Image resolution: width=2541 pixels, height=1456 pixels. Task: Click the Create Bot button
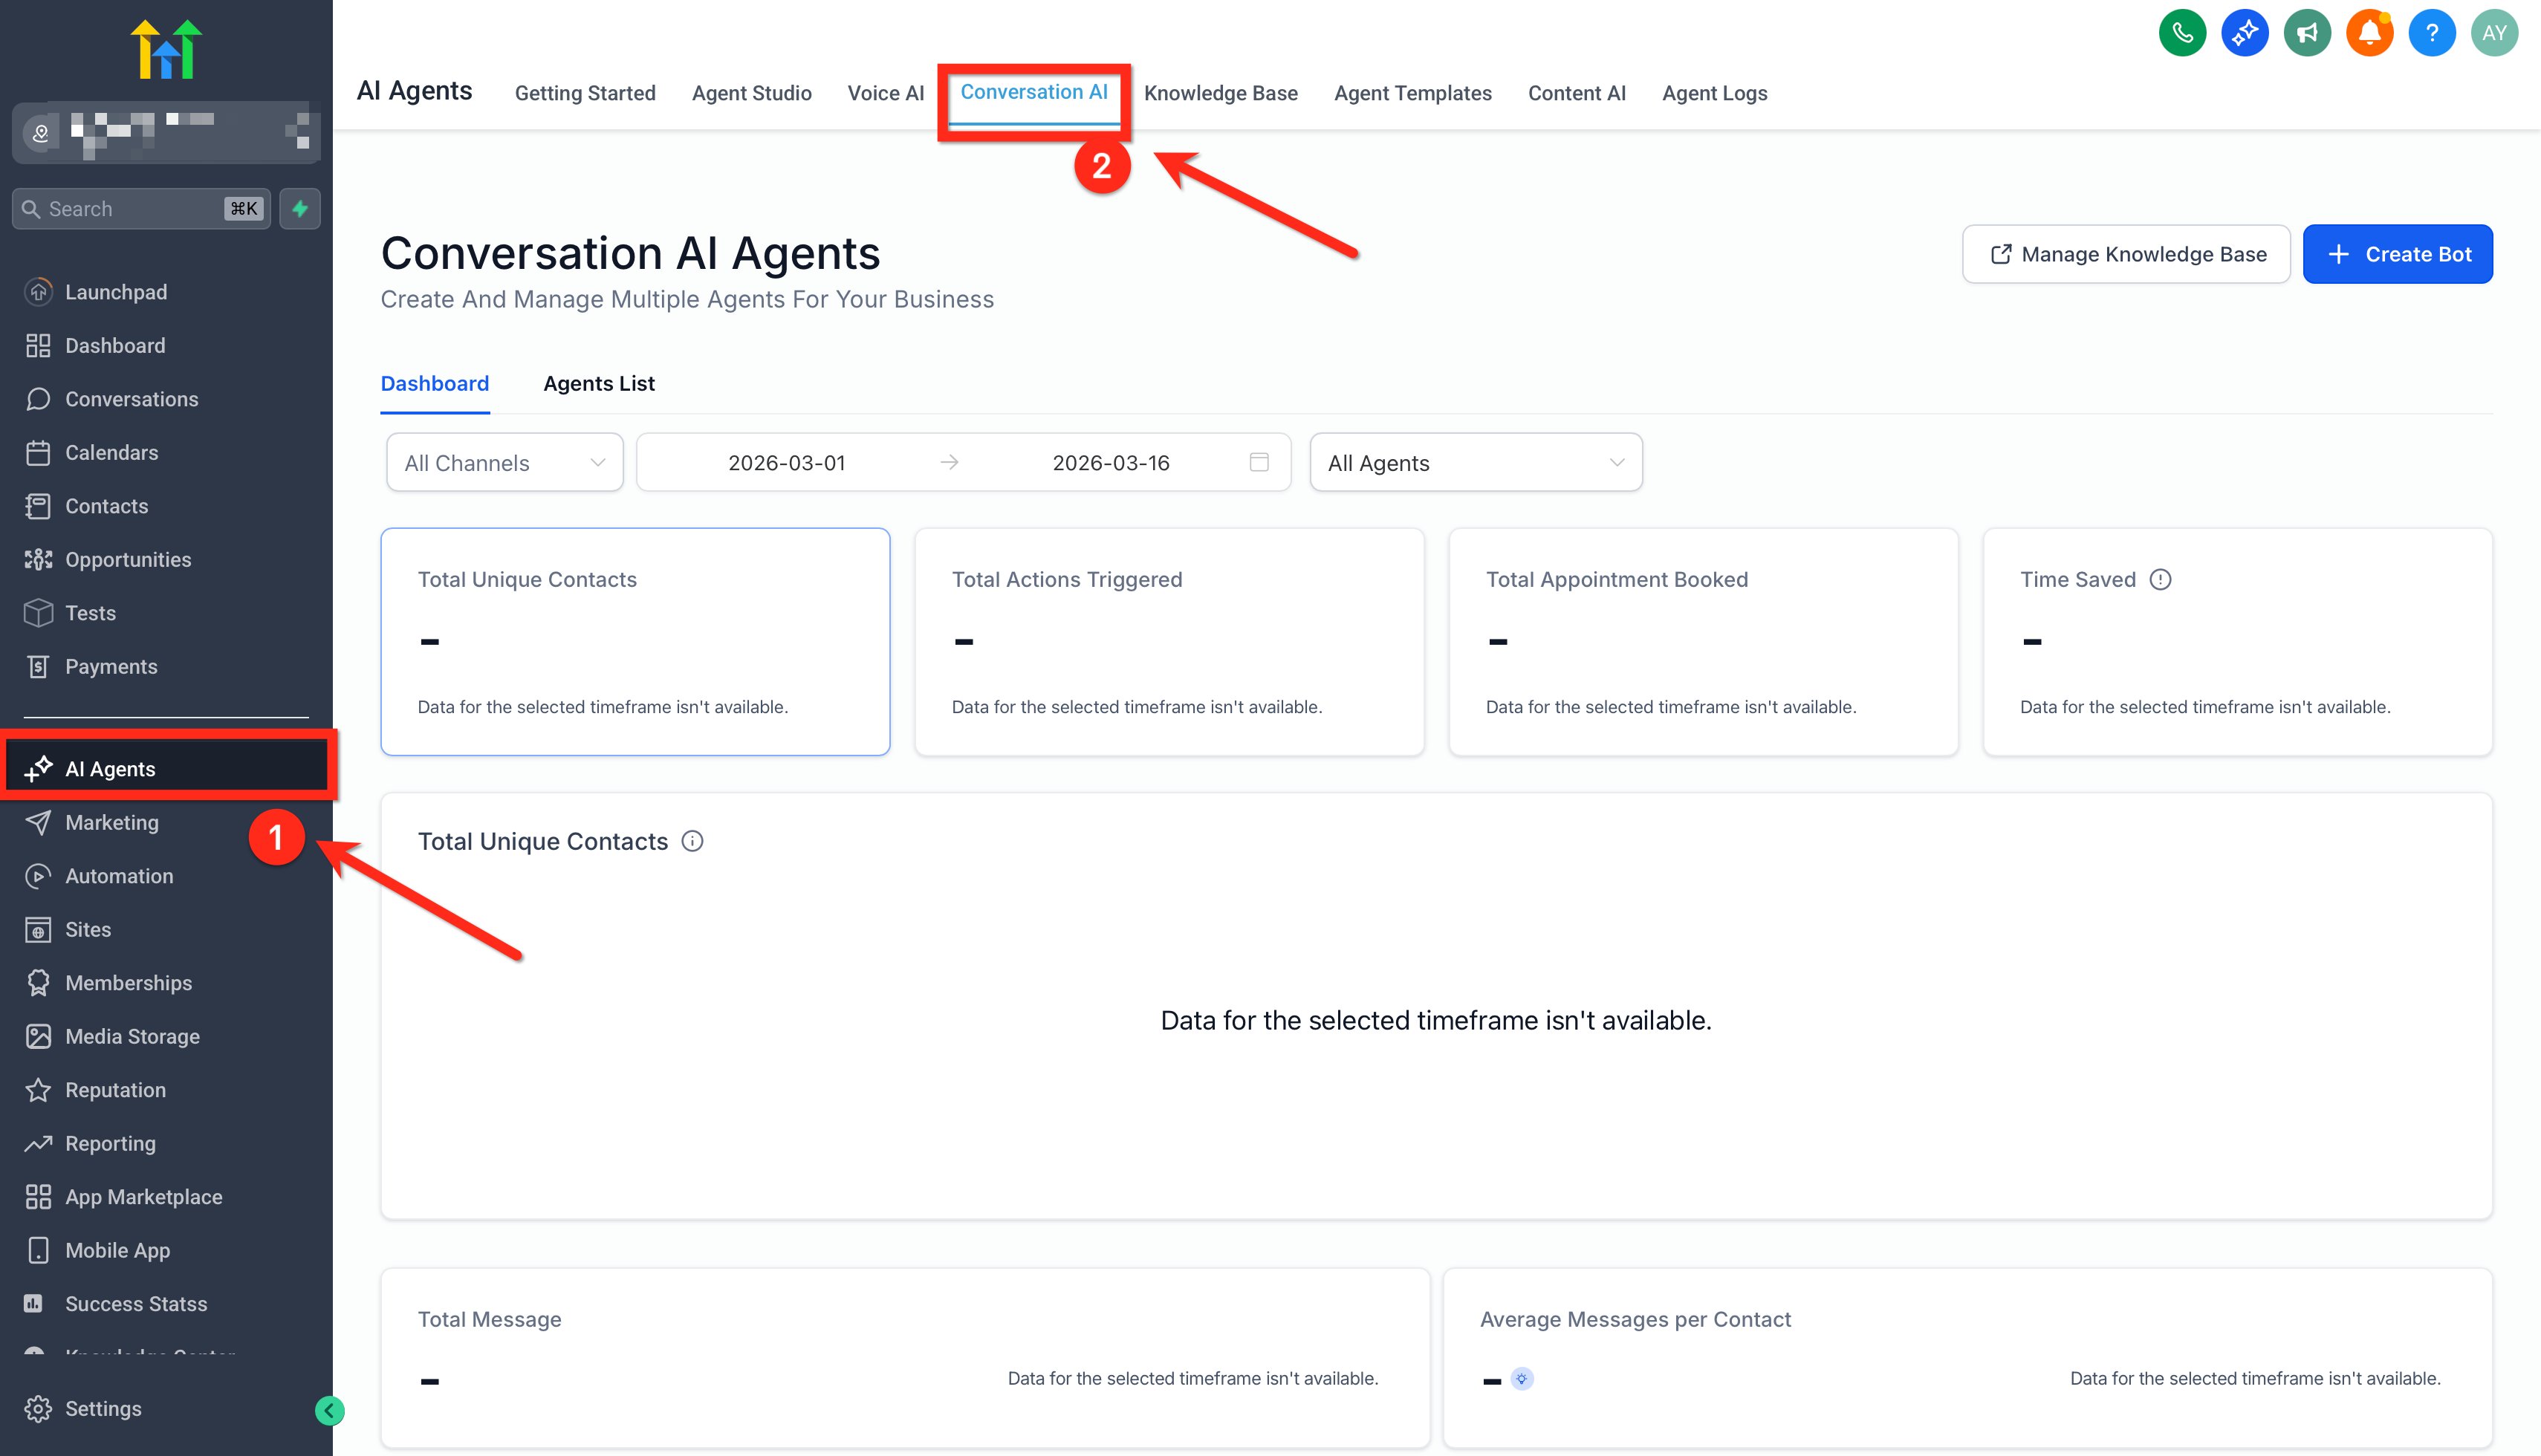(2397, 254)
